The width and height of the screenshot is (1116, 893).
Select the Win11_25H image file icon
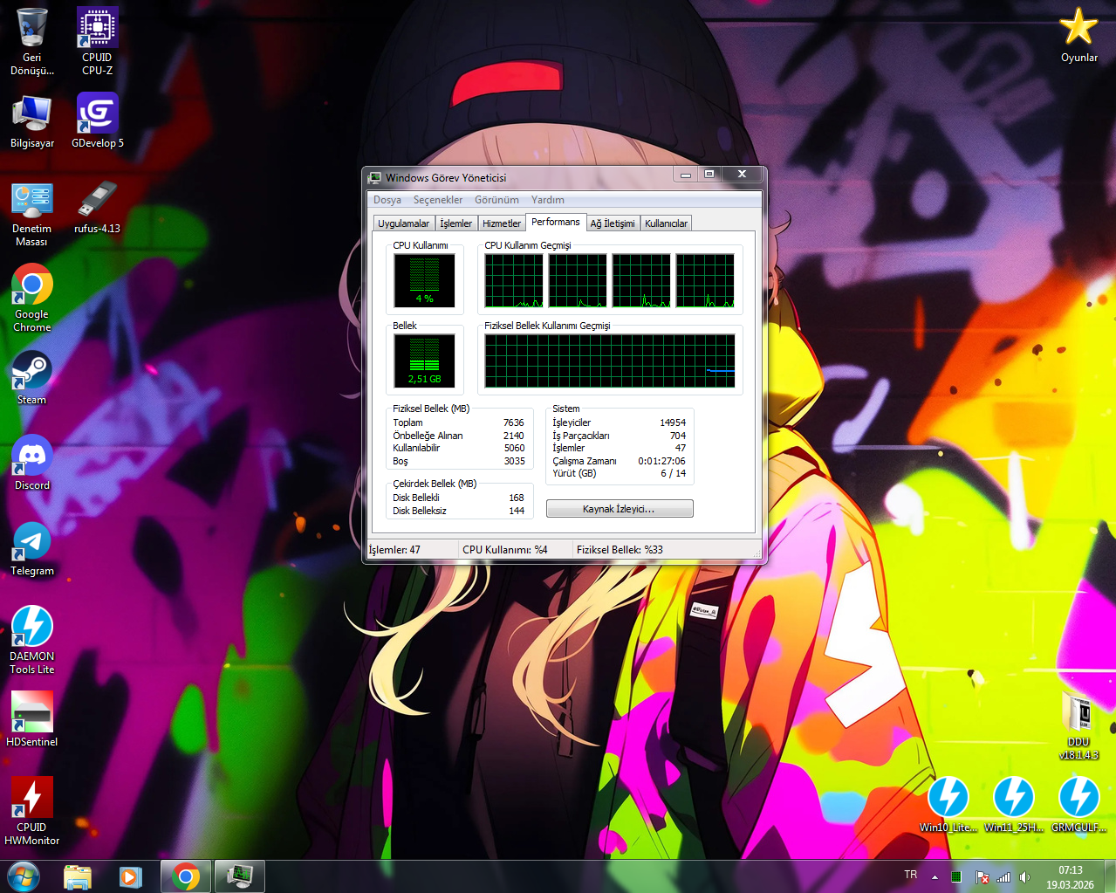click(1014, 804)
